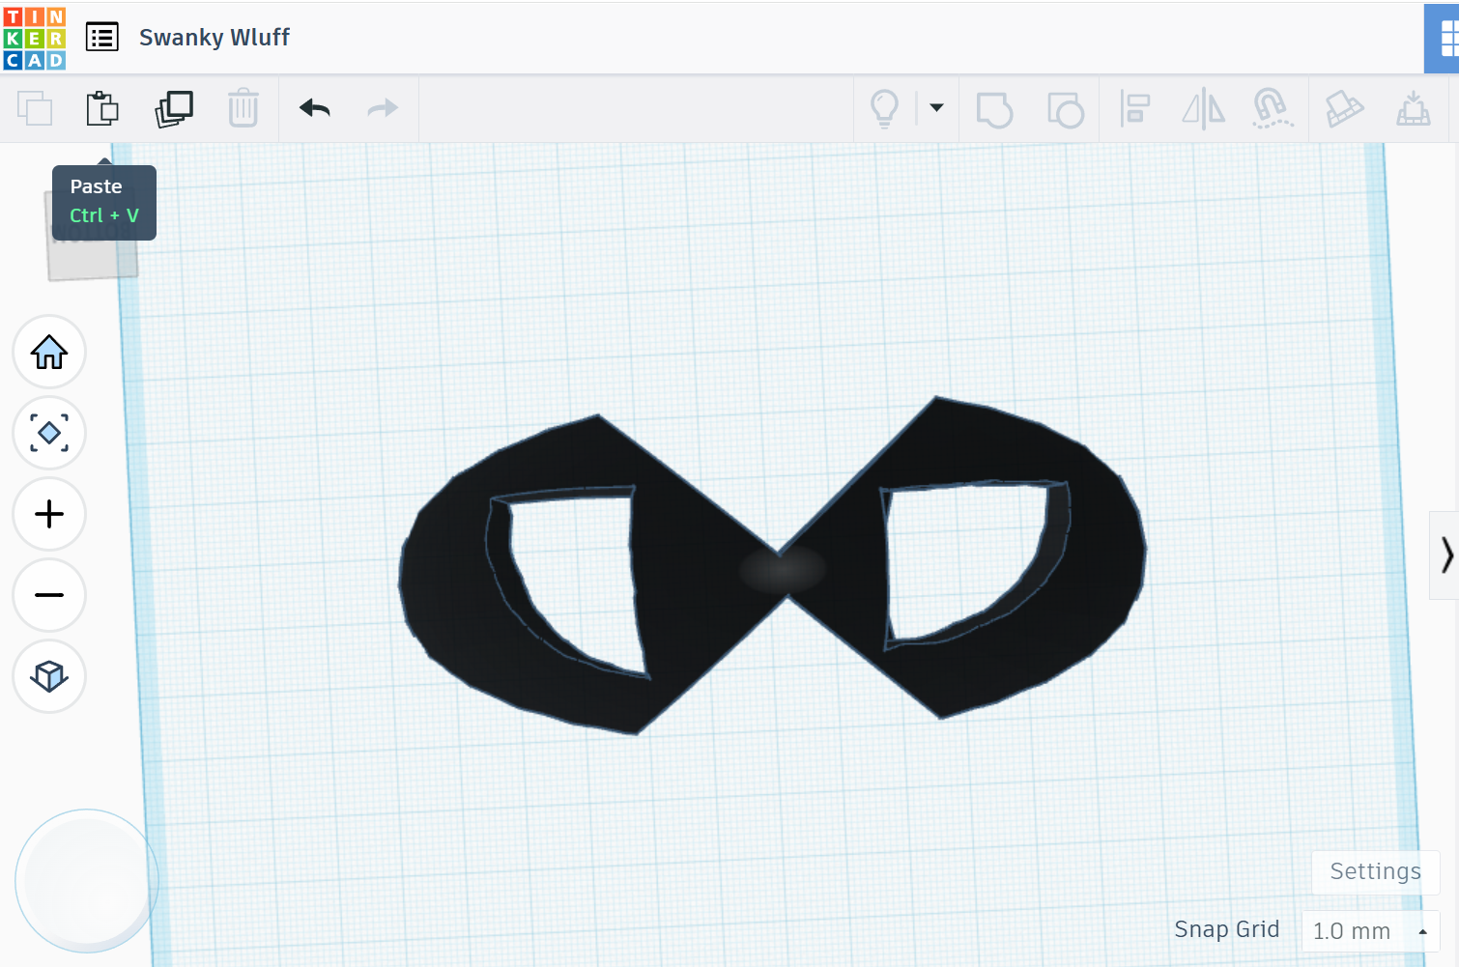Click the Group shapes icon
1459x967 pixels.
point(995,109)
